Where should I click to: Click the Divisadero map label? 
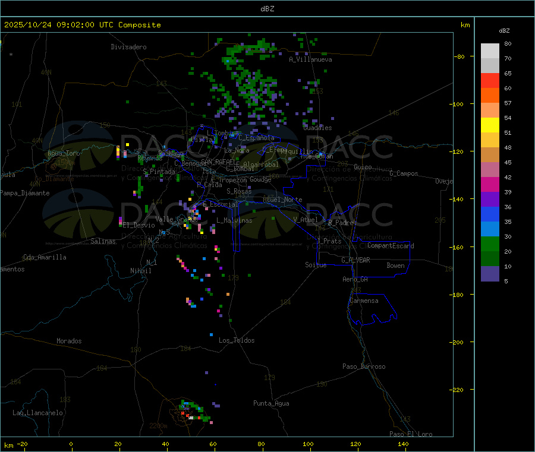[128, 47]
